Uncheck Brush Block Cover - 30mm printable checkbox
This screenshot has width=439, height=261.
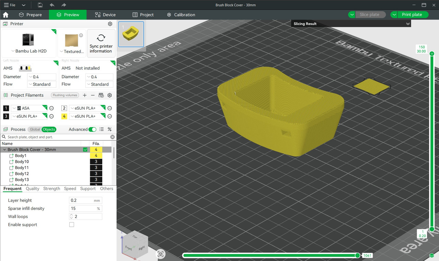(x=85, y=150)
